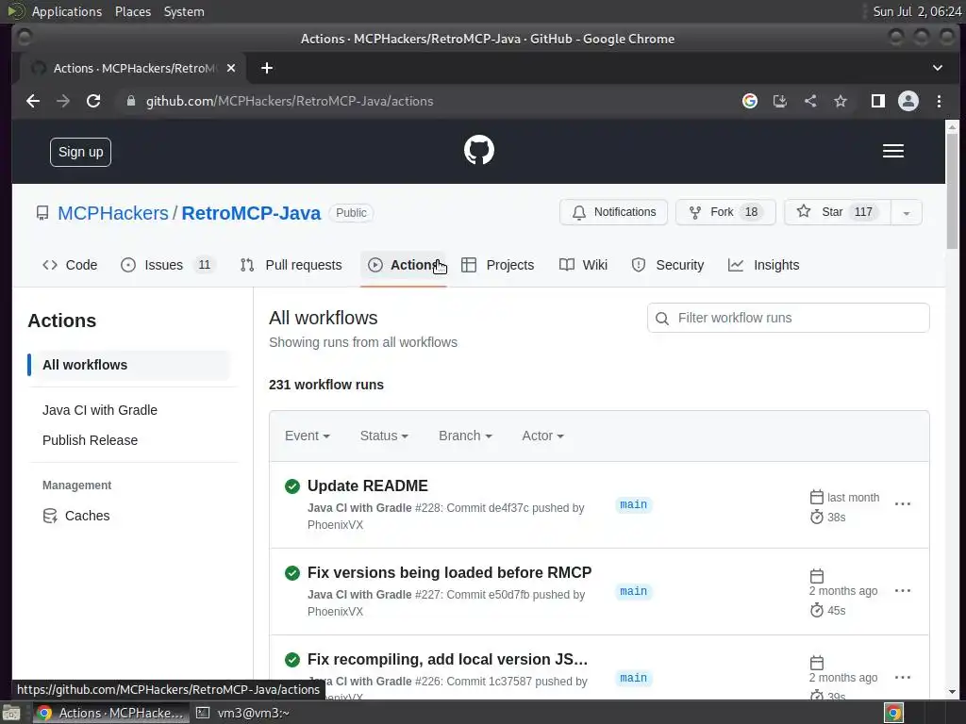Toggle the Chrome side panel icon
Screen dimensions: 966x724
(x=878, y=101)
